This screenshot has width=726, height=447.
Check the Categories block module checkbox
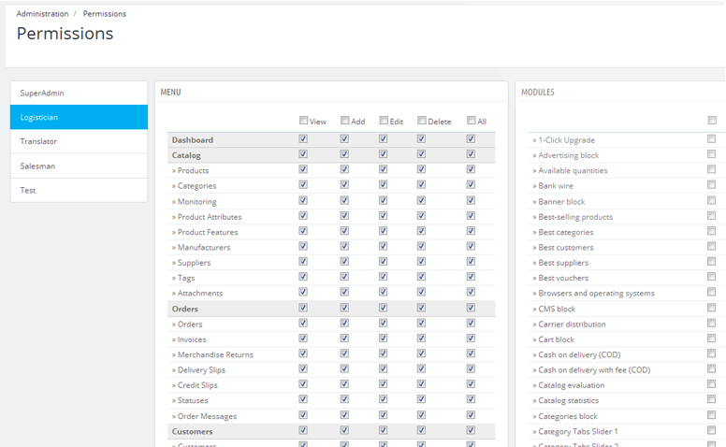(712, 415)
